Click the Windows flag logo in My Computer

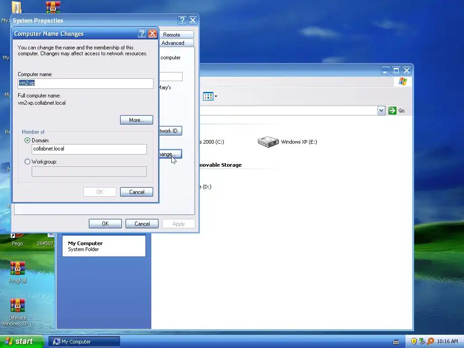click(x=403, y=82)
